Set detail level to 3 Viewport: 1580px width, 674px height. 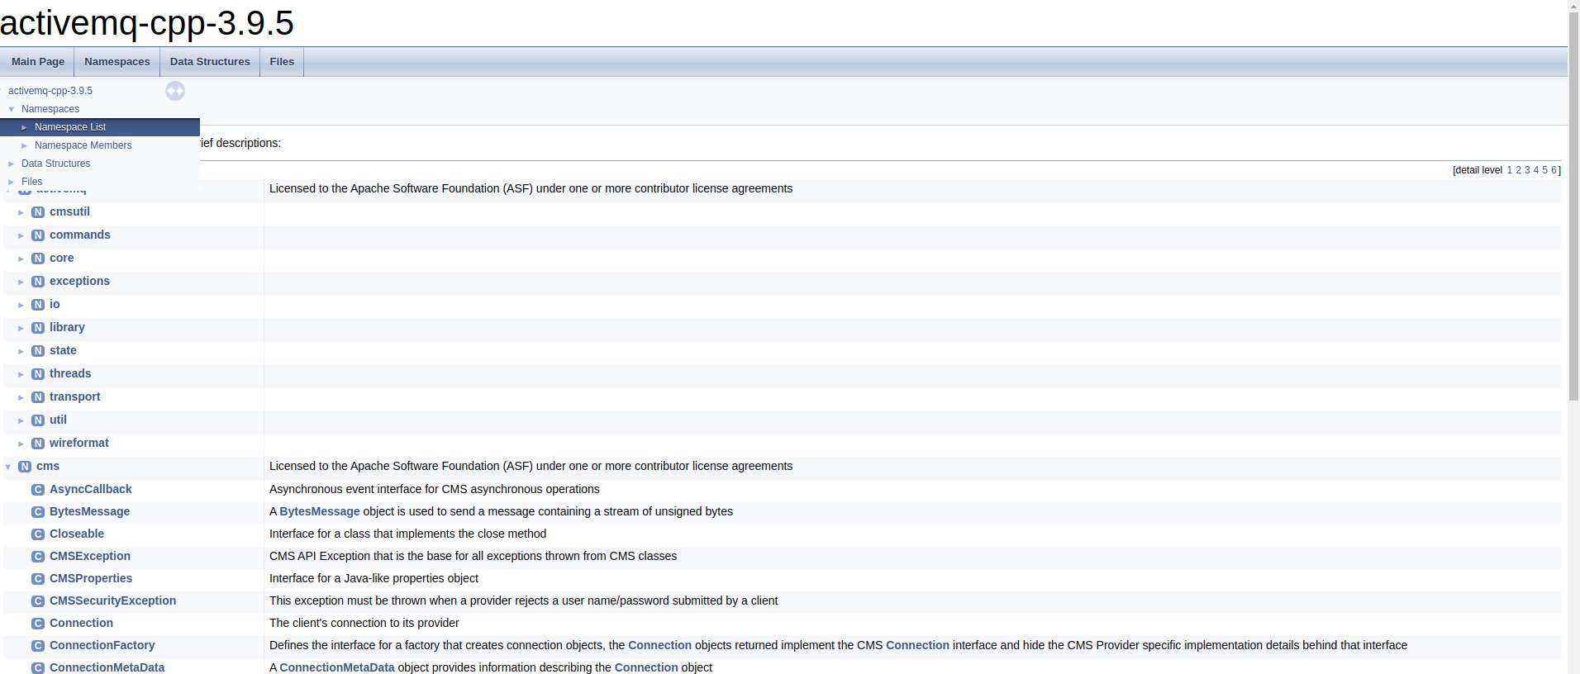pos(1527,170)
